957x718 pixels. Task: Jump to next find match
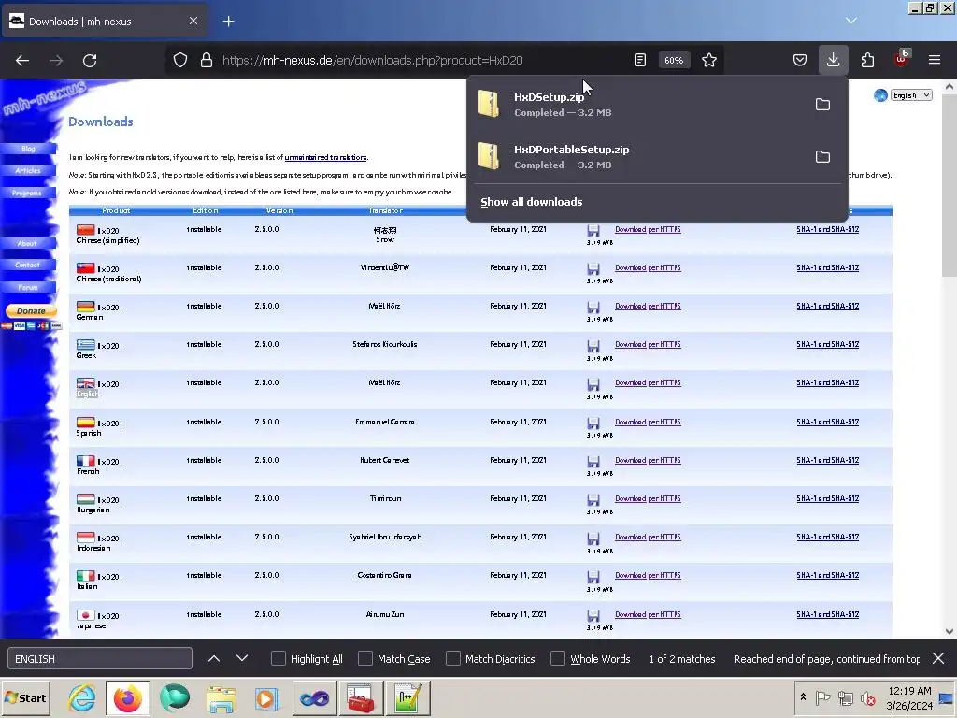pyautogui.click(x=242, y=658)
